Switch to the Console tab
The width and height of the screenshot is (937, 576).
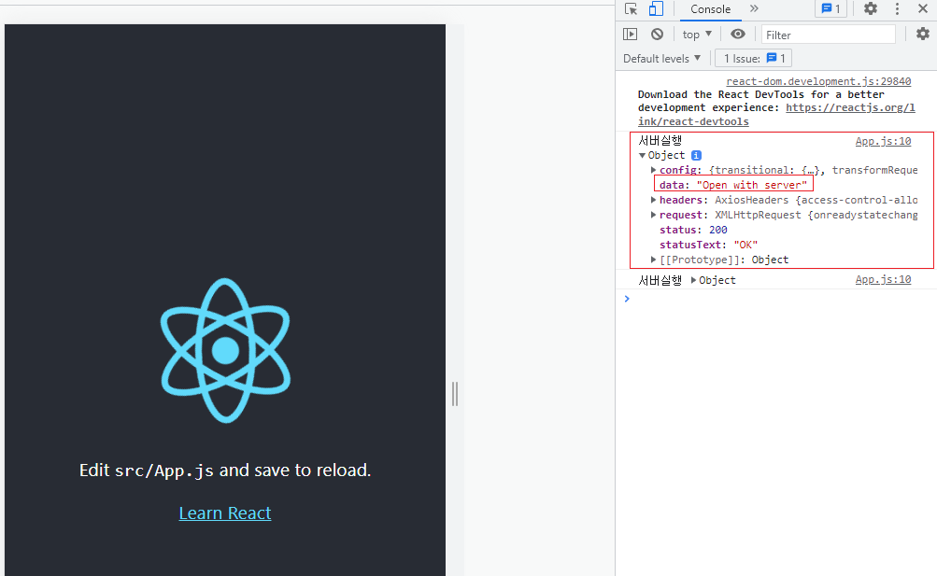[710, 9]
